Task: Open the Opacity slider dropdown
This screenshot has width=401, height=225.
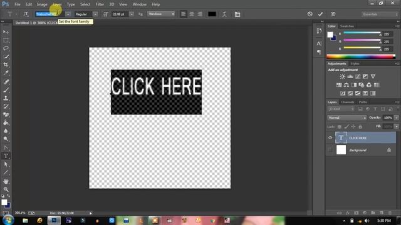Action: tap(397, 117)
